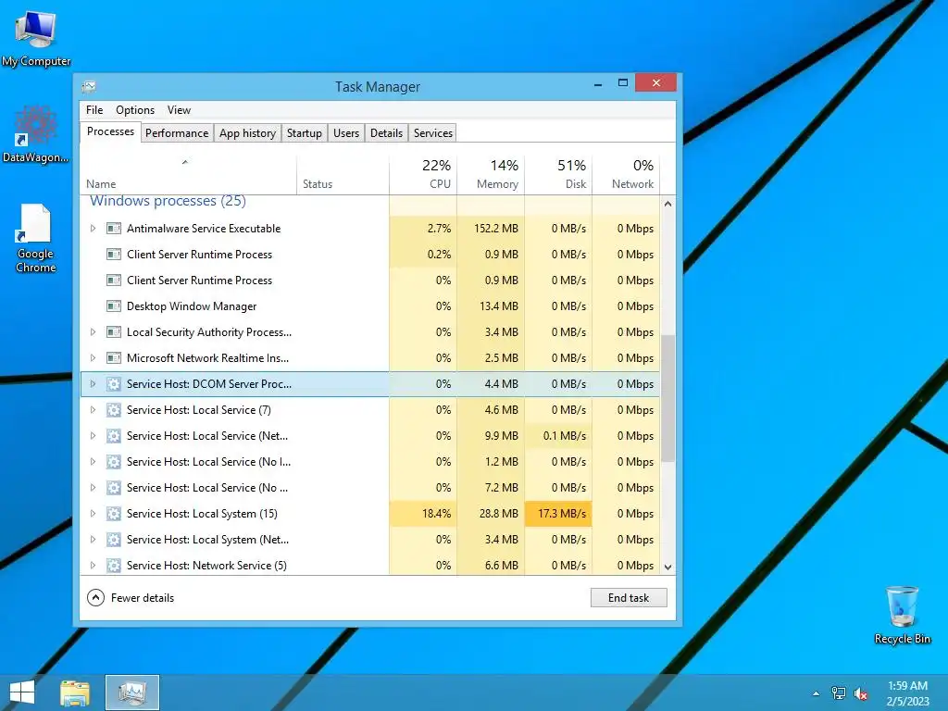948x711 pixels.
Task: Sort by the Disk column header
Action: coord(558,174)
